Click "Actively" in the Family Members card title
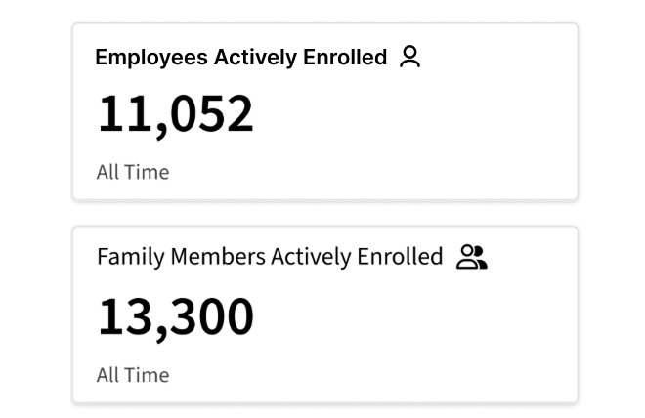 click(x=311, y=257)
